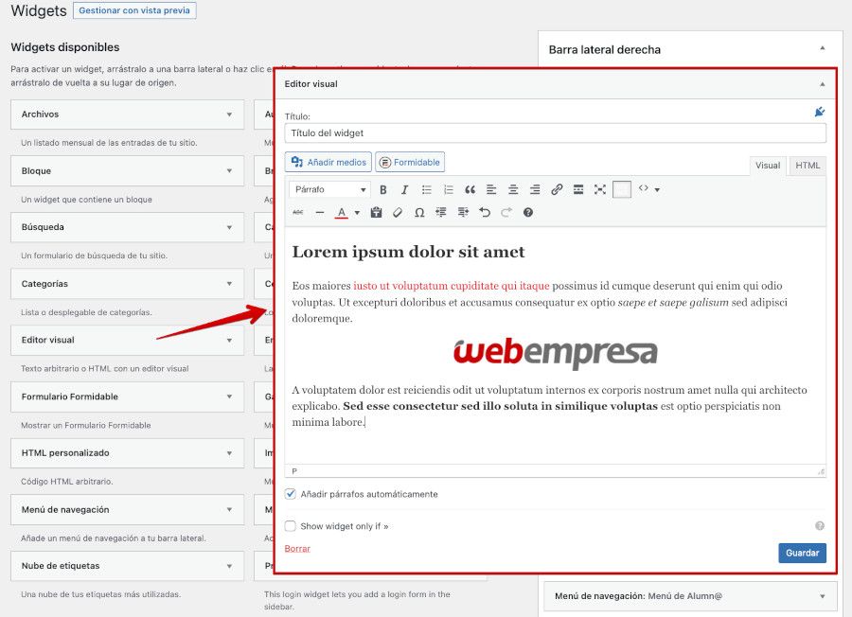Decrease the paragraph indent
Image resolution: width=852 pixels, height=617 pixels.
click(441, 212)
